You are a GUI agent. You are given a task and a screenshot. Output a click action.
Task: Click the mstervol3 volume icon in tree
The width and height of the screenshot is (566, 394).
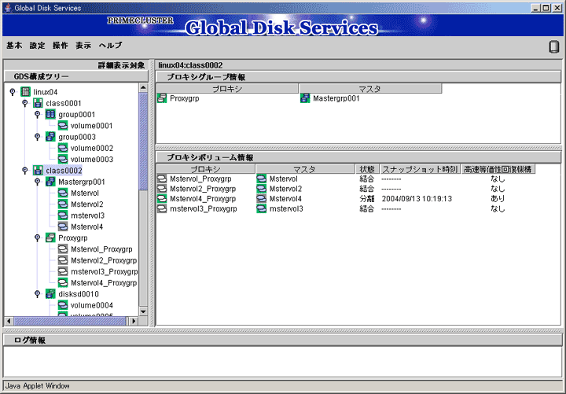63,215
